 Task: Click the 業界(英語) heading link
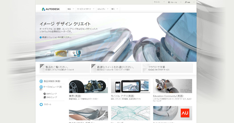click(75, 96)
